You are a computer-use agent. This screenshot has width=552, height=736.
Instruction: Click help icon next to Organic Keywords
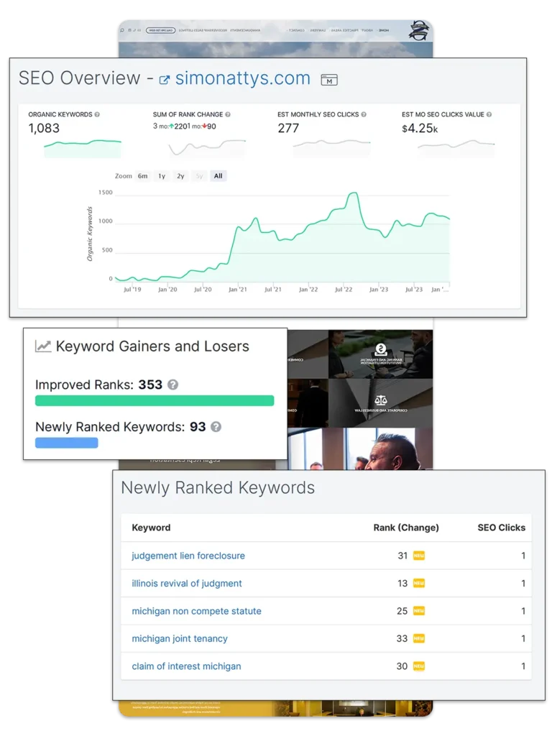click(97, 114)
